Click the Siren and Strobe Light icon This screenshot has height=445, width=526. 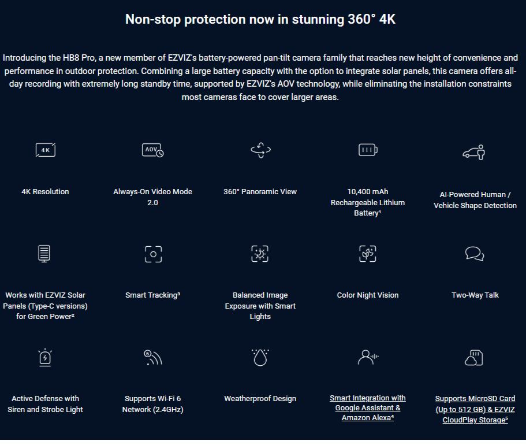point(45,358)
